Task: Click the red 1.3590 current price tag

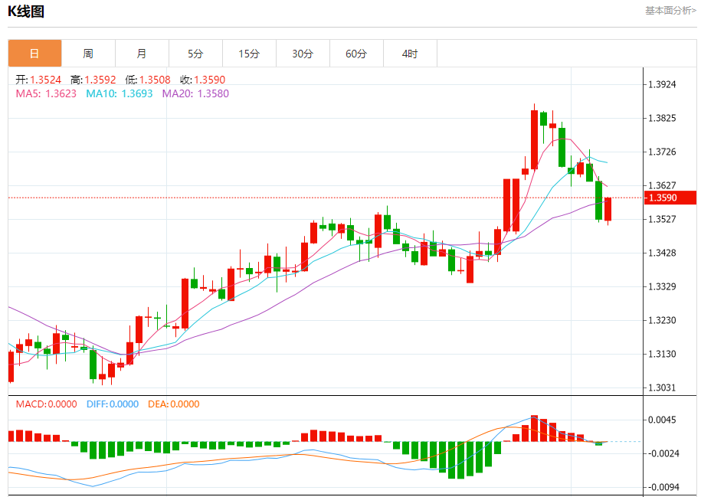Action: click(670, 198)
